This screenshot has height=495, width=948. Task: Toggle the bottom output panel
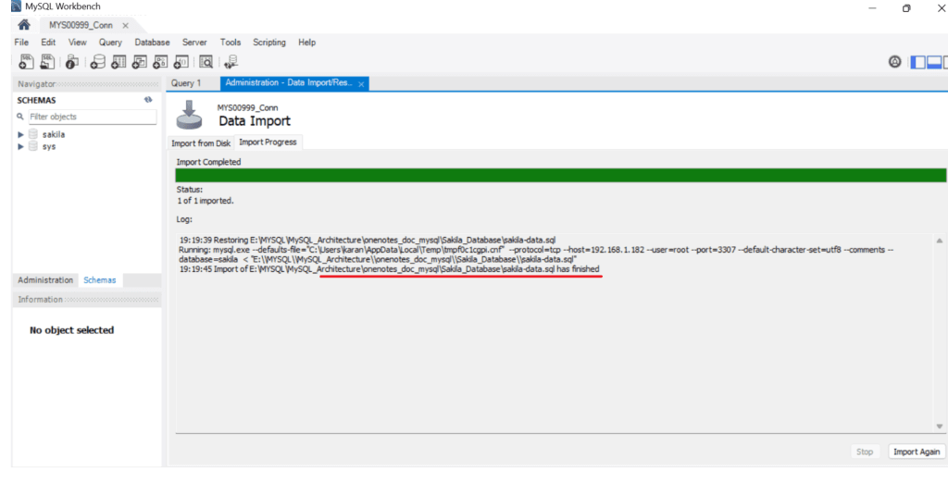click(934, 62)
